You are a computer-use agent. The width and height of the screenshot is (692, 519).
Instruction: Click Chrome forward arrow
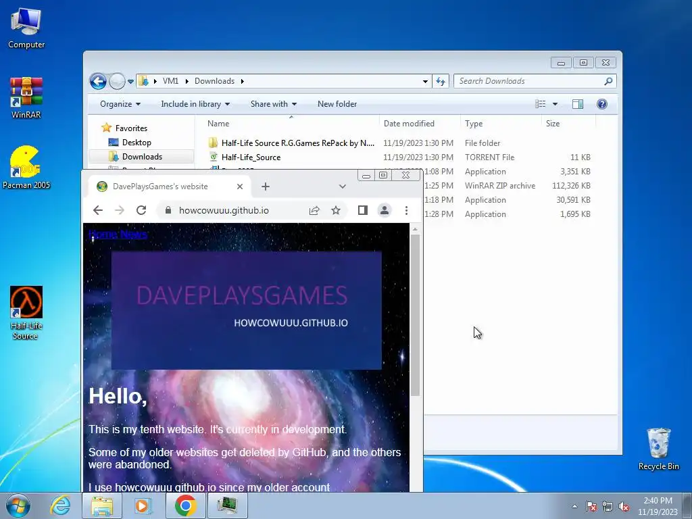(120, 211)
